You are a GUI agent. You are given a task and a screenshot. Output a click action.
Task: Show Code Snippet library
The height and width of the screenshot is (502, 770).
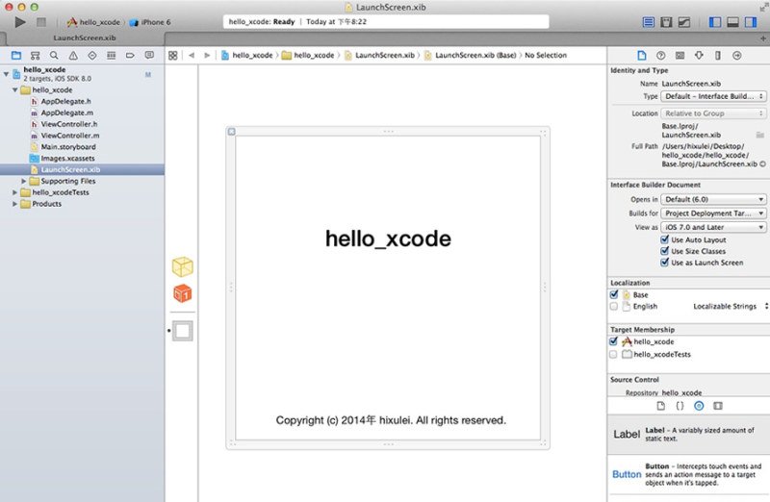click(680, 406)
